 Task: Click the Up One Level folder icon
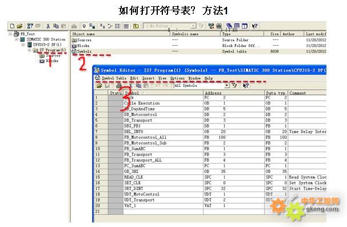point(136,26)
